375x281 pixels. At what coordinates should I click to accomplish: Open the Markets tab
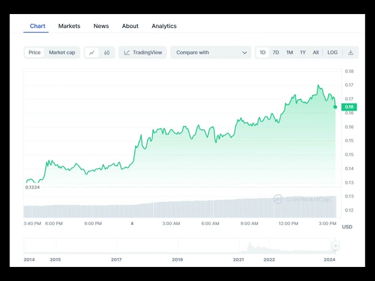click(69, 26)
